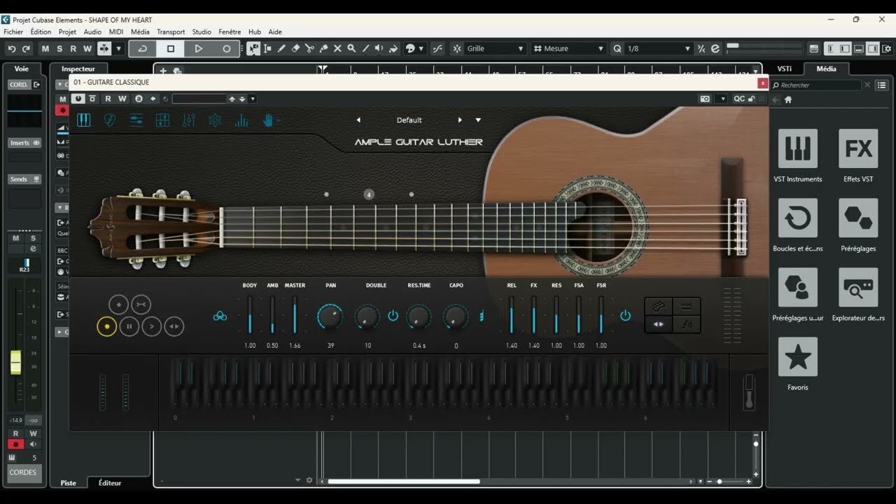Screen dimensions: 896x504
Task: Click Undo arrow in Cubase toolbar
Action: pyautogui.click(x=11, y=48)
